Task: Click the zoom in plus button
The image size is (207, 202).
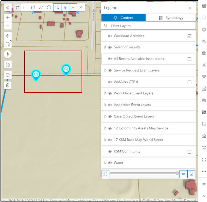Action: point(8,18)
